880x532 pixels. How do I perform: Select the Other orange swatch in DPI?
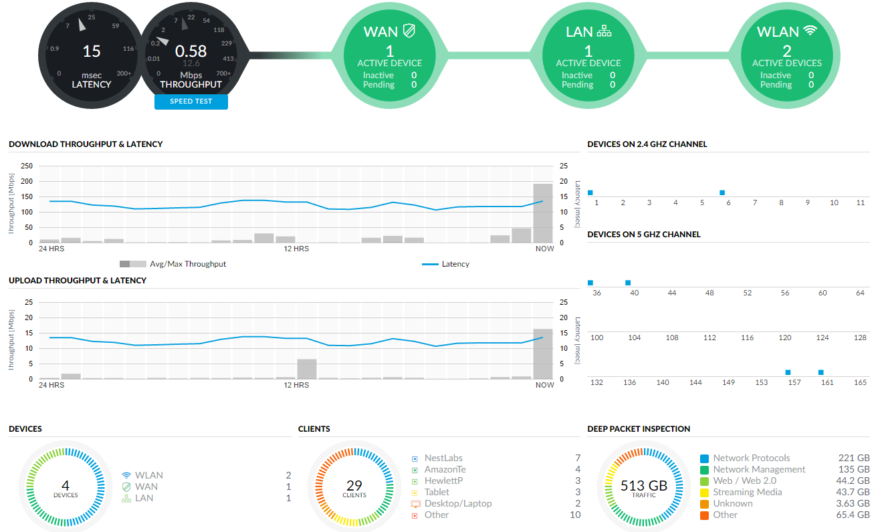tap(704, 515)
